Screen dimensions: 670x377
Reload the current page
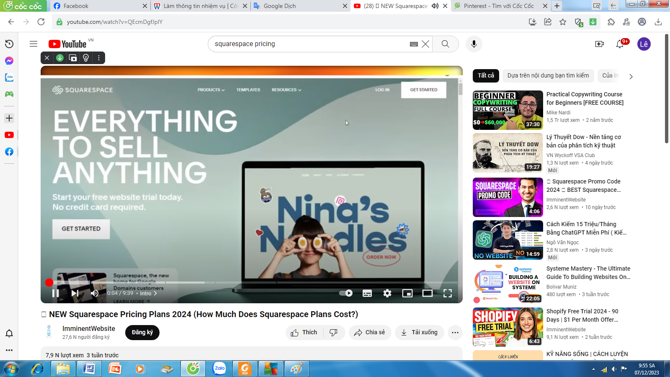[41, 22]
